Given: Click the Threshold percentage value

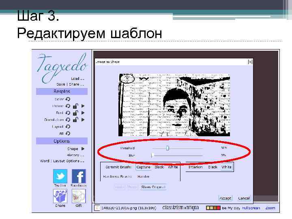Looking at the screenshot, I should [x=224, y=148].
